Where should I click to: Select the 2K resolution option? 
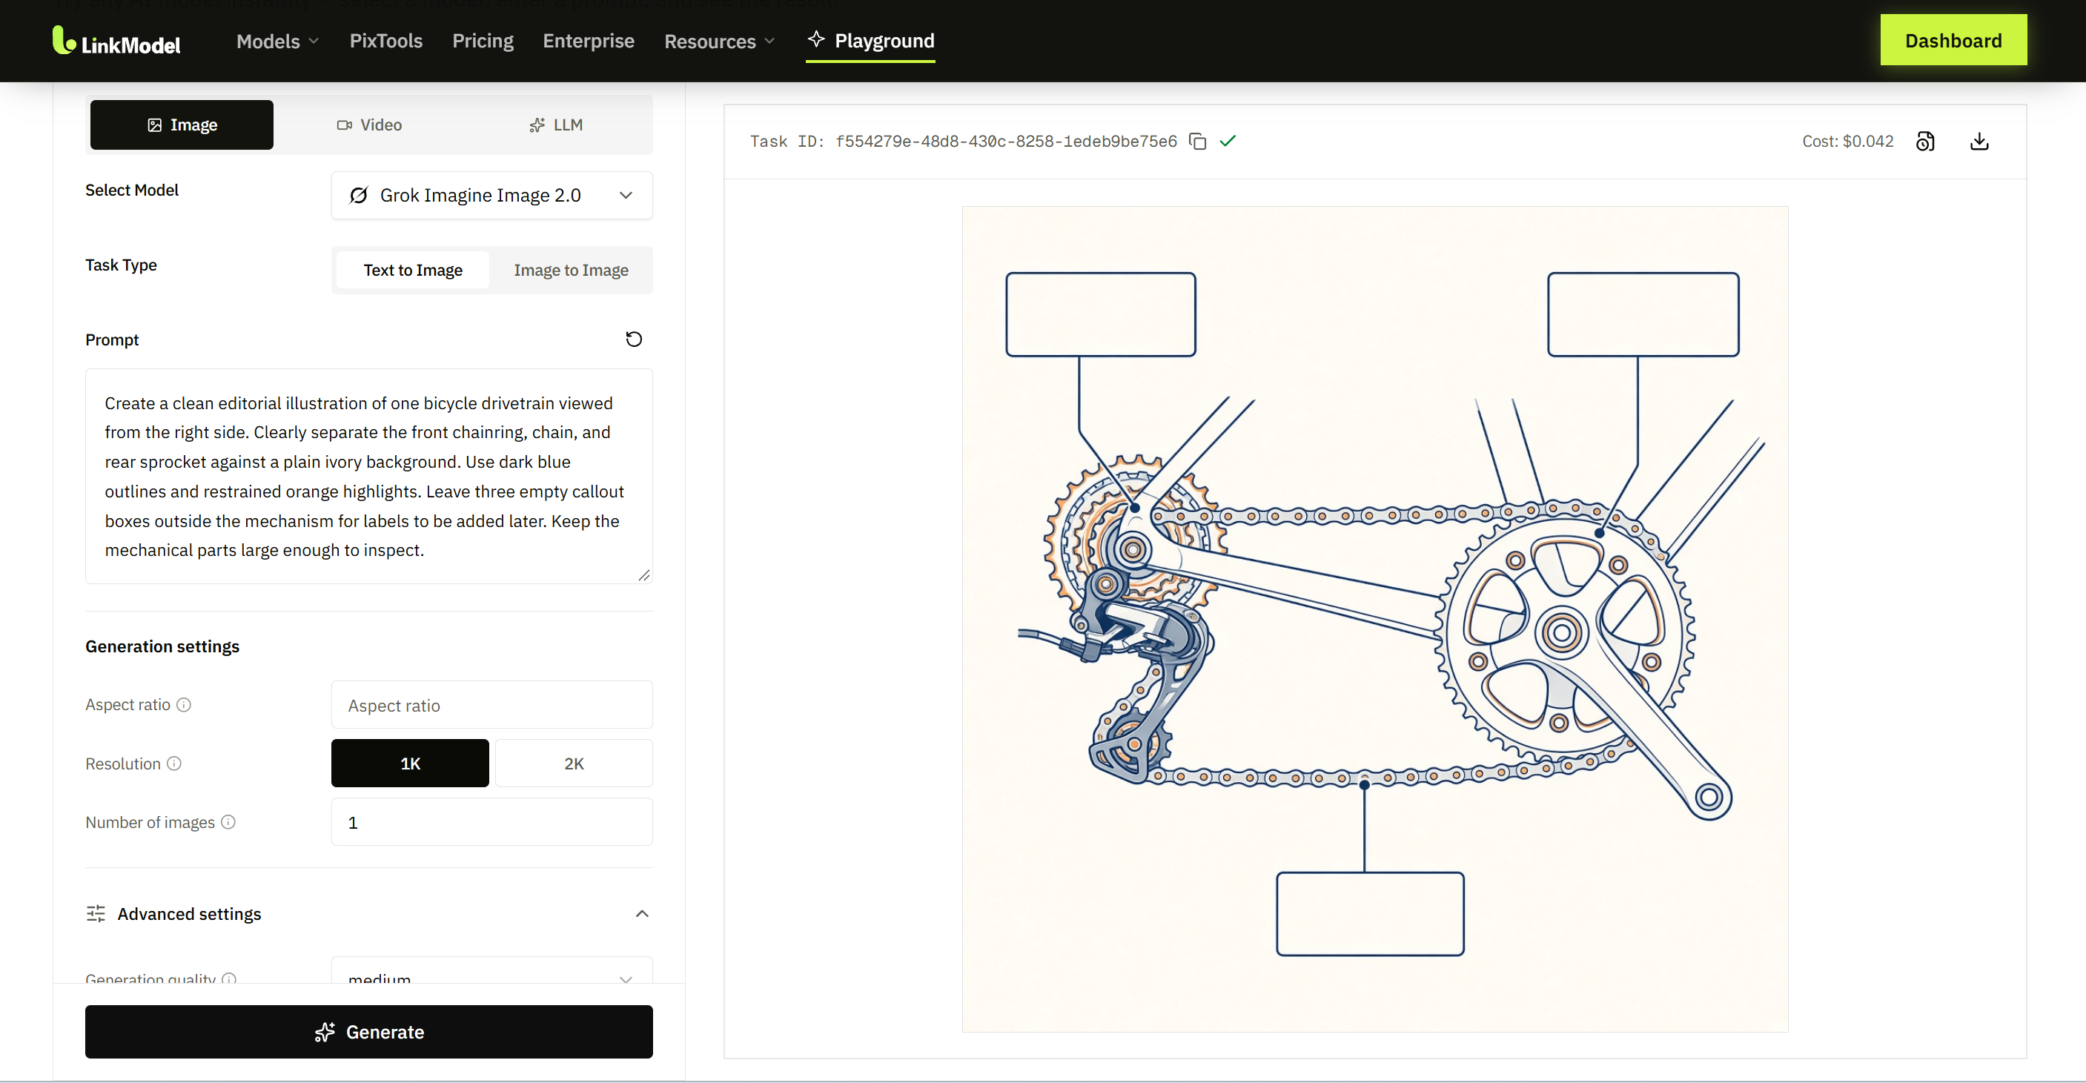pos(573,763)
